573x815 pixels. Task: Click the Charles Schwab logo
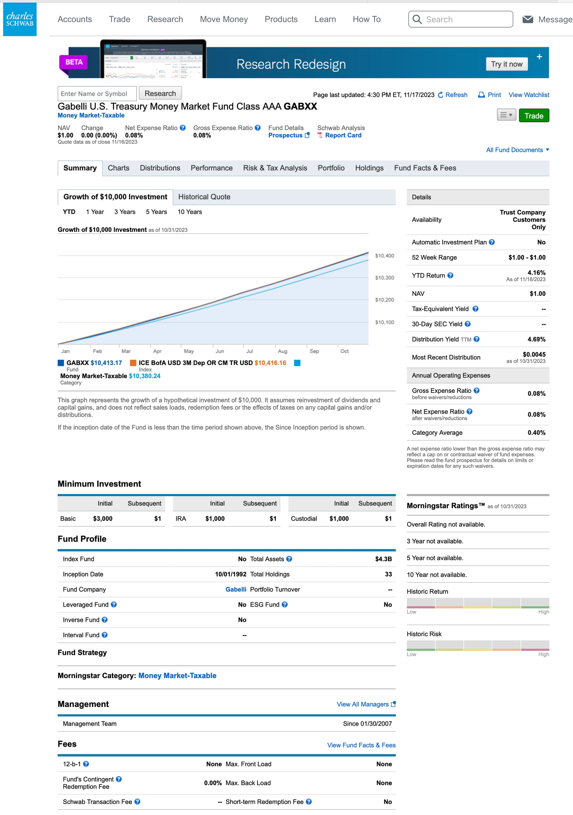pyautogui.click(x=20, y=19)
